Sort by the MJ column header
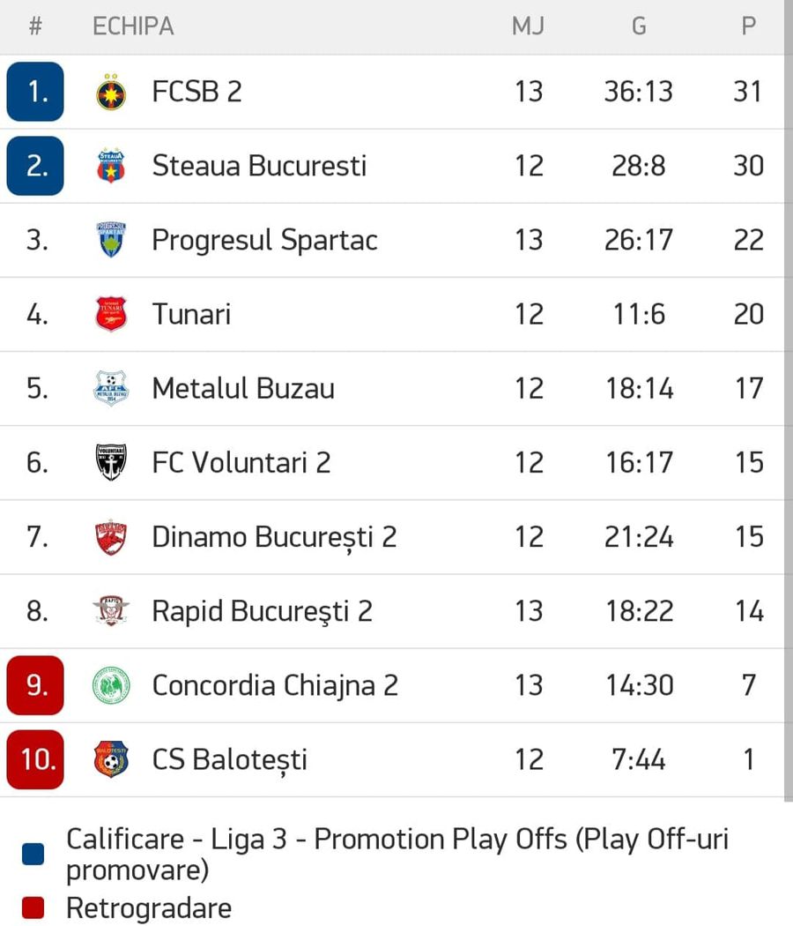 coord(528,26)
